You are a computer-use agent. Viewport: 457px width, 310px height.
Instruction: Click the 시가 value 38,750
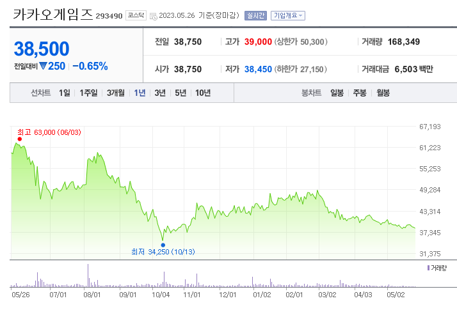188,69
